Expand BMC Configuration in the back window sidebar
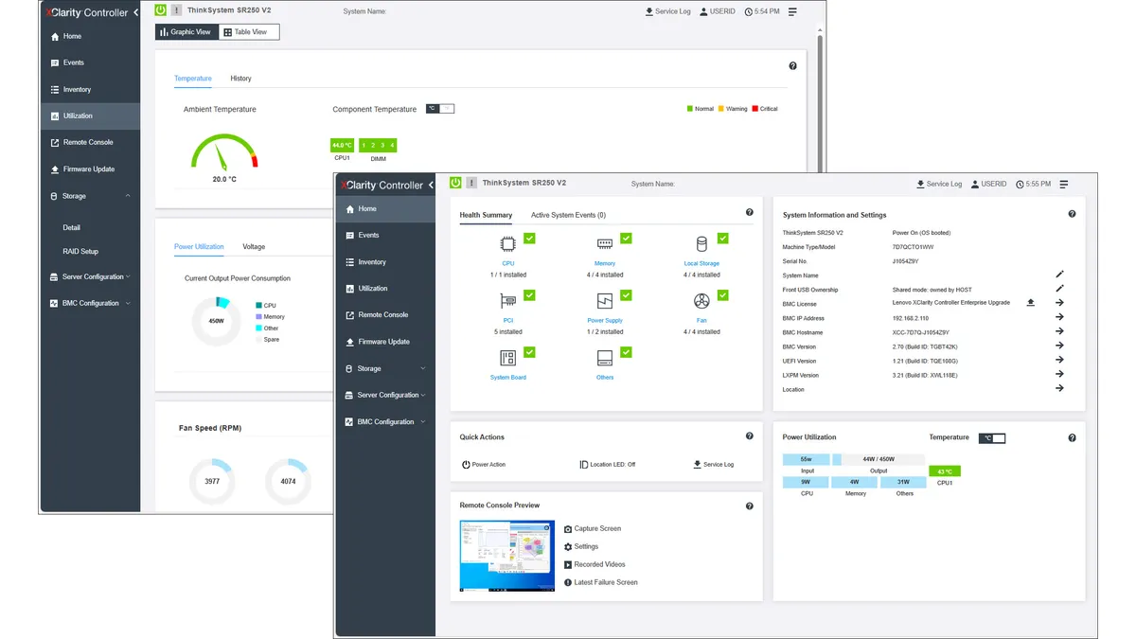1136x639 pixels. coord(128,303)
